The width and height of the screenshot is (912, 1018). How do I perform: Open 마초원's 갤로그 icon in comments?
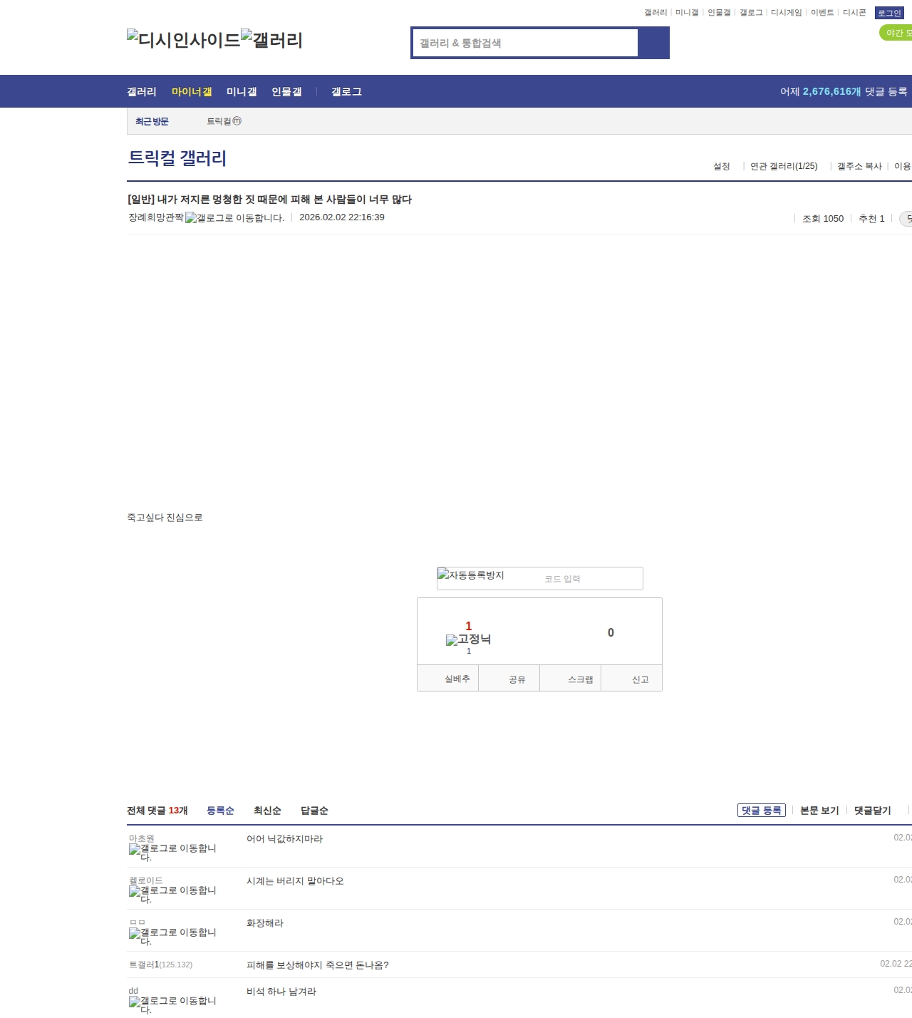[172, 852]
